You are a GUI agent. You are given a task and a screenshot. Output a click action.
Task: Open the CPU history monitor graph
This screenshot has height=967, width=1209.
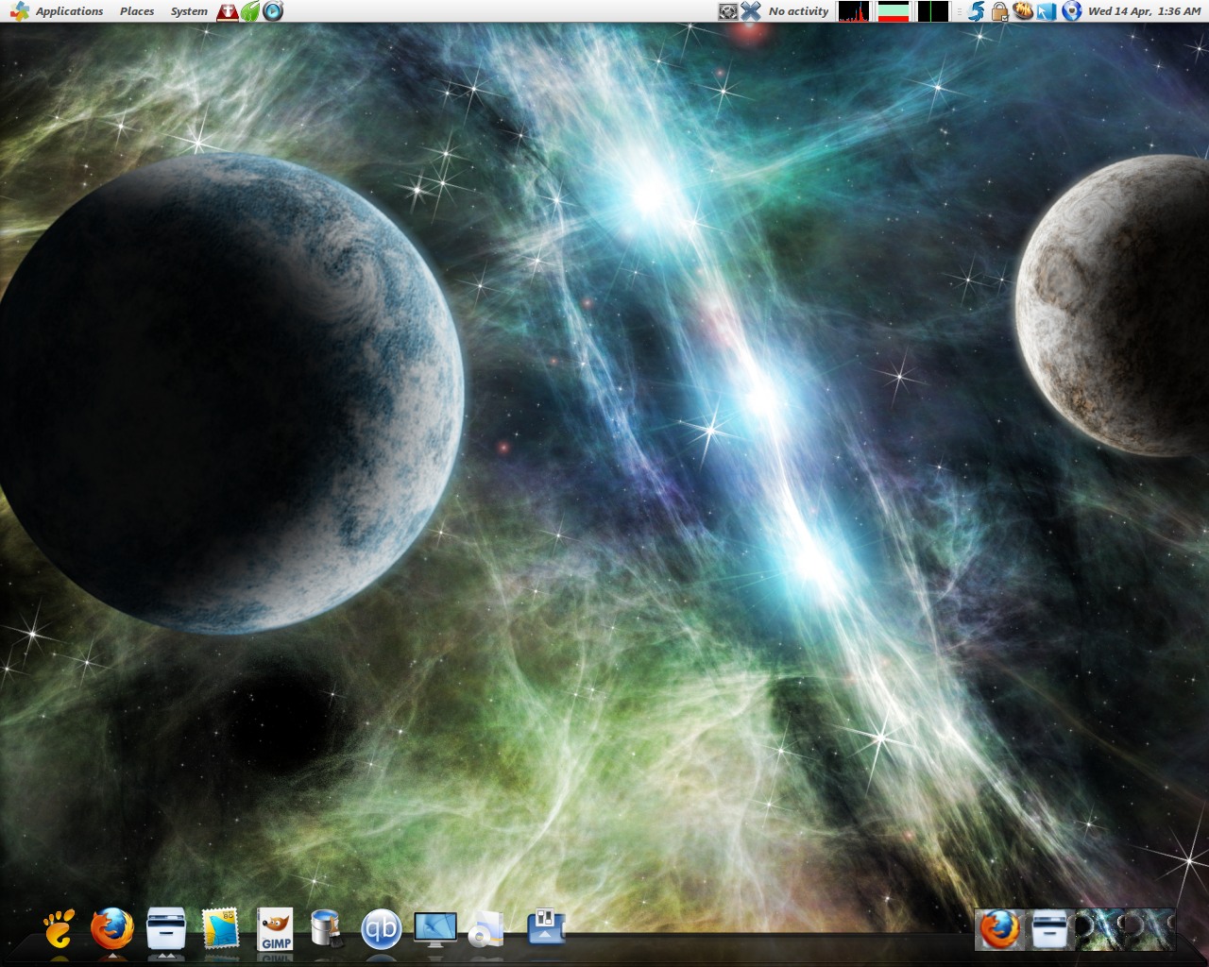tap(854, 11)
